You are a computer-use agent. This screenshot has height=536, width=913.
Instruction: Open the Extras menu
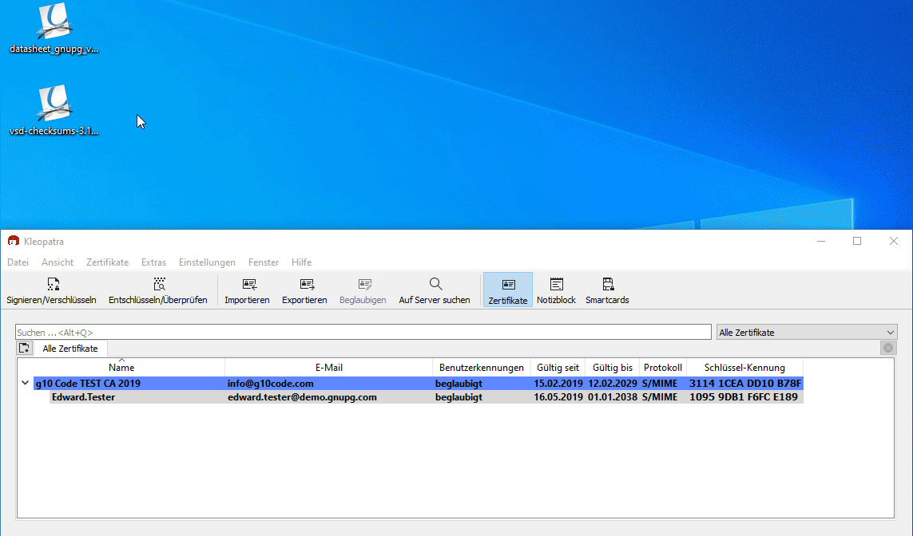click(153, 262)
